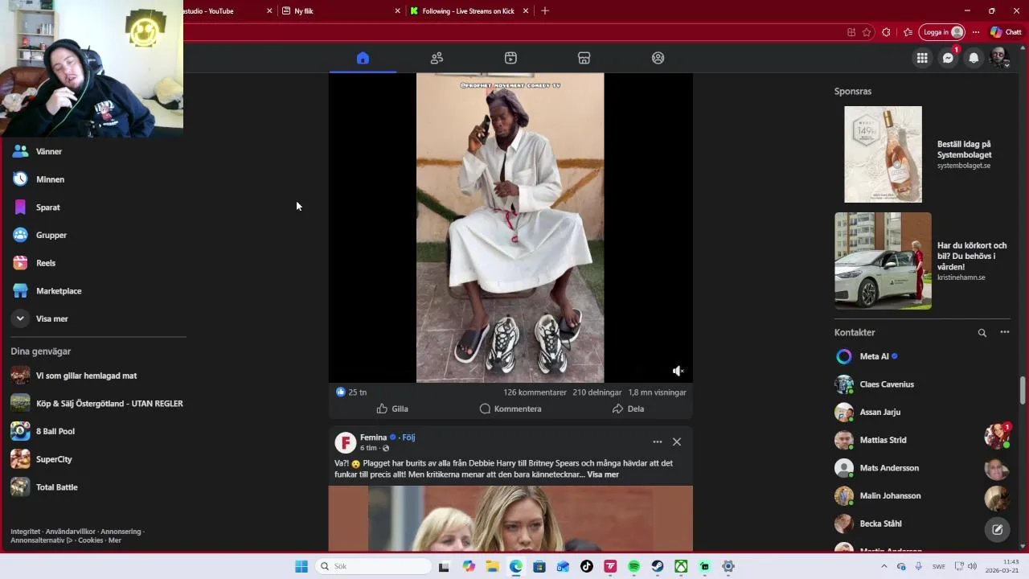Switch to the Following - Live Streams on Kick tab
Viewport: 1029px width, 579px height.
click(469, 10)
